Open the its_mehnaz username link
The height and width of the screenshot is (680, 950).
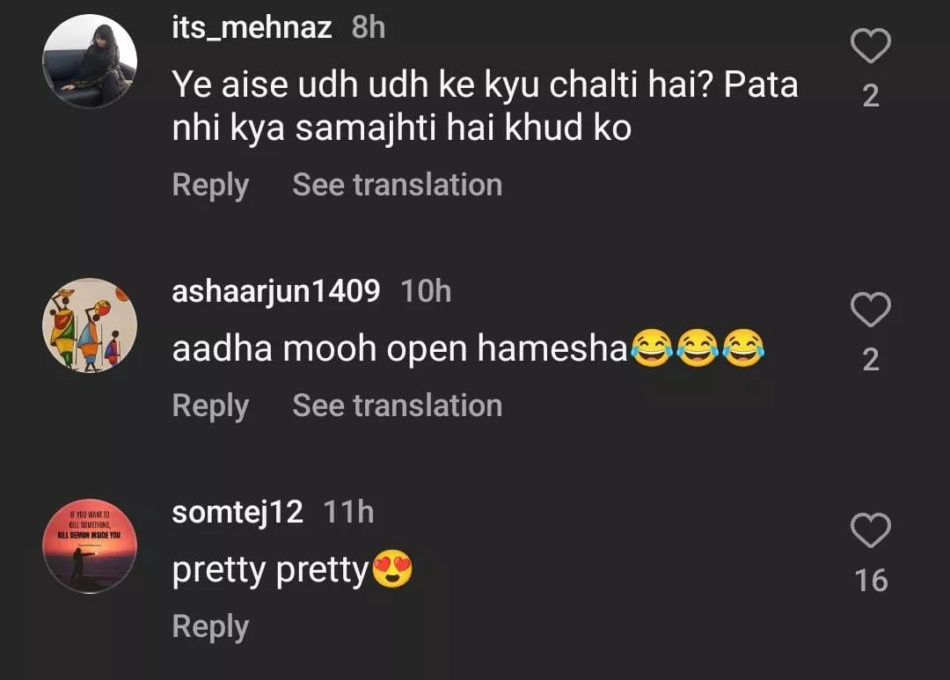[252, 28]
